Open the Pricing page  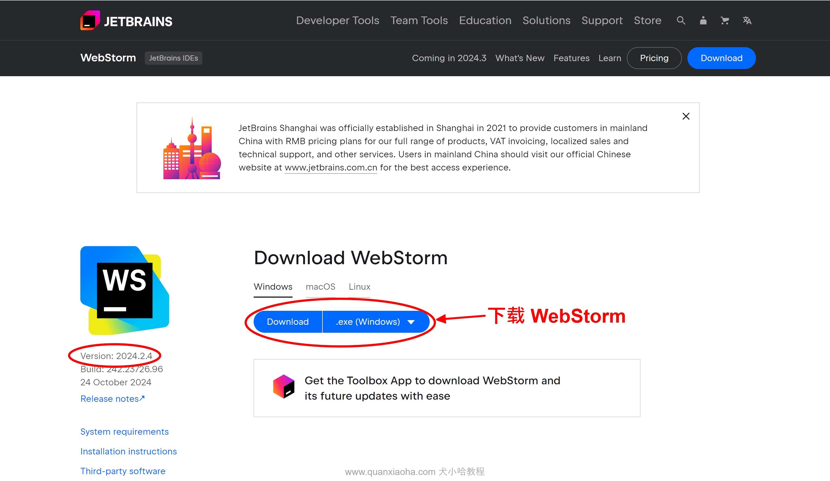coord(654,58)
